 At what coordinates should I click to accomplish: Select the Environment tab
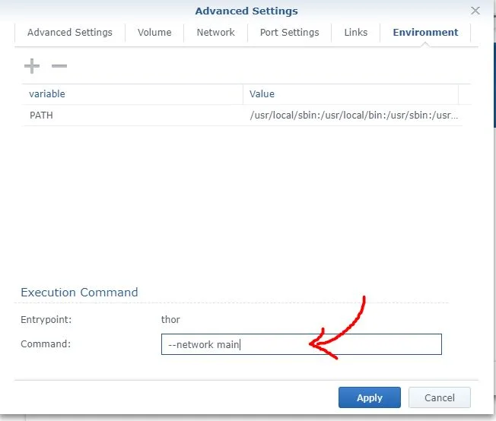pos(425,33)
